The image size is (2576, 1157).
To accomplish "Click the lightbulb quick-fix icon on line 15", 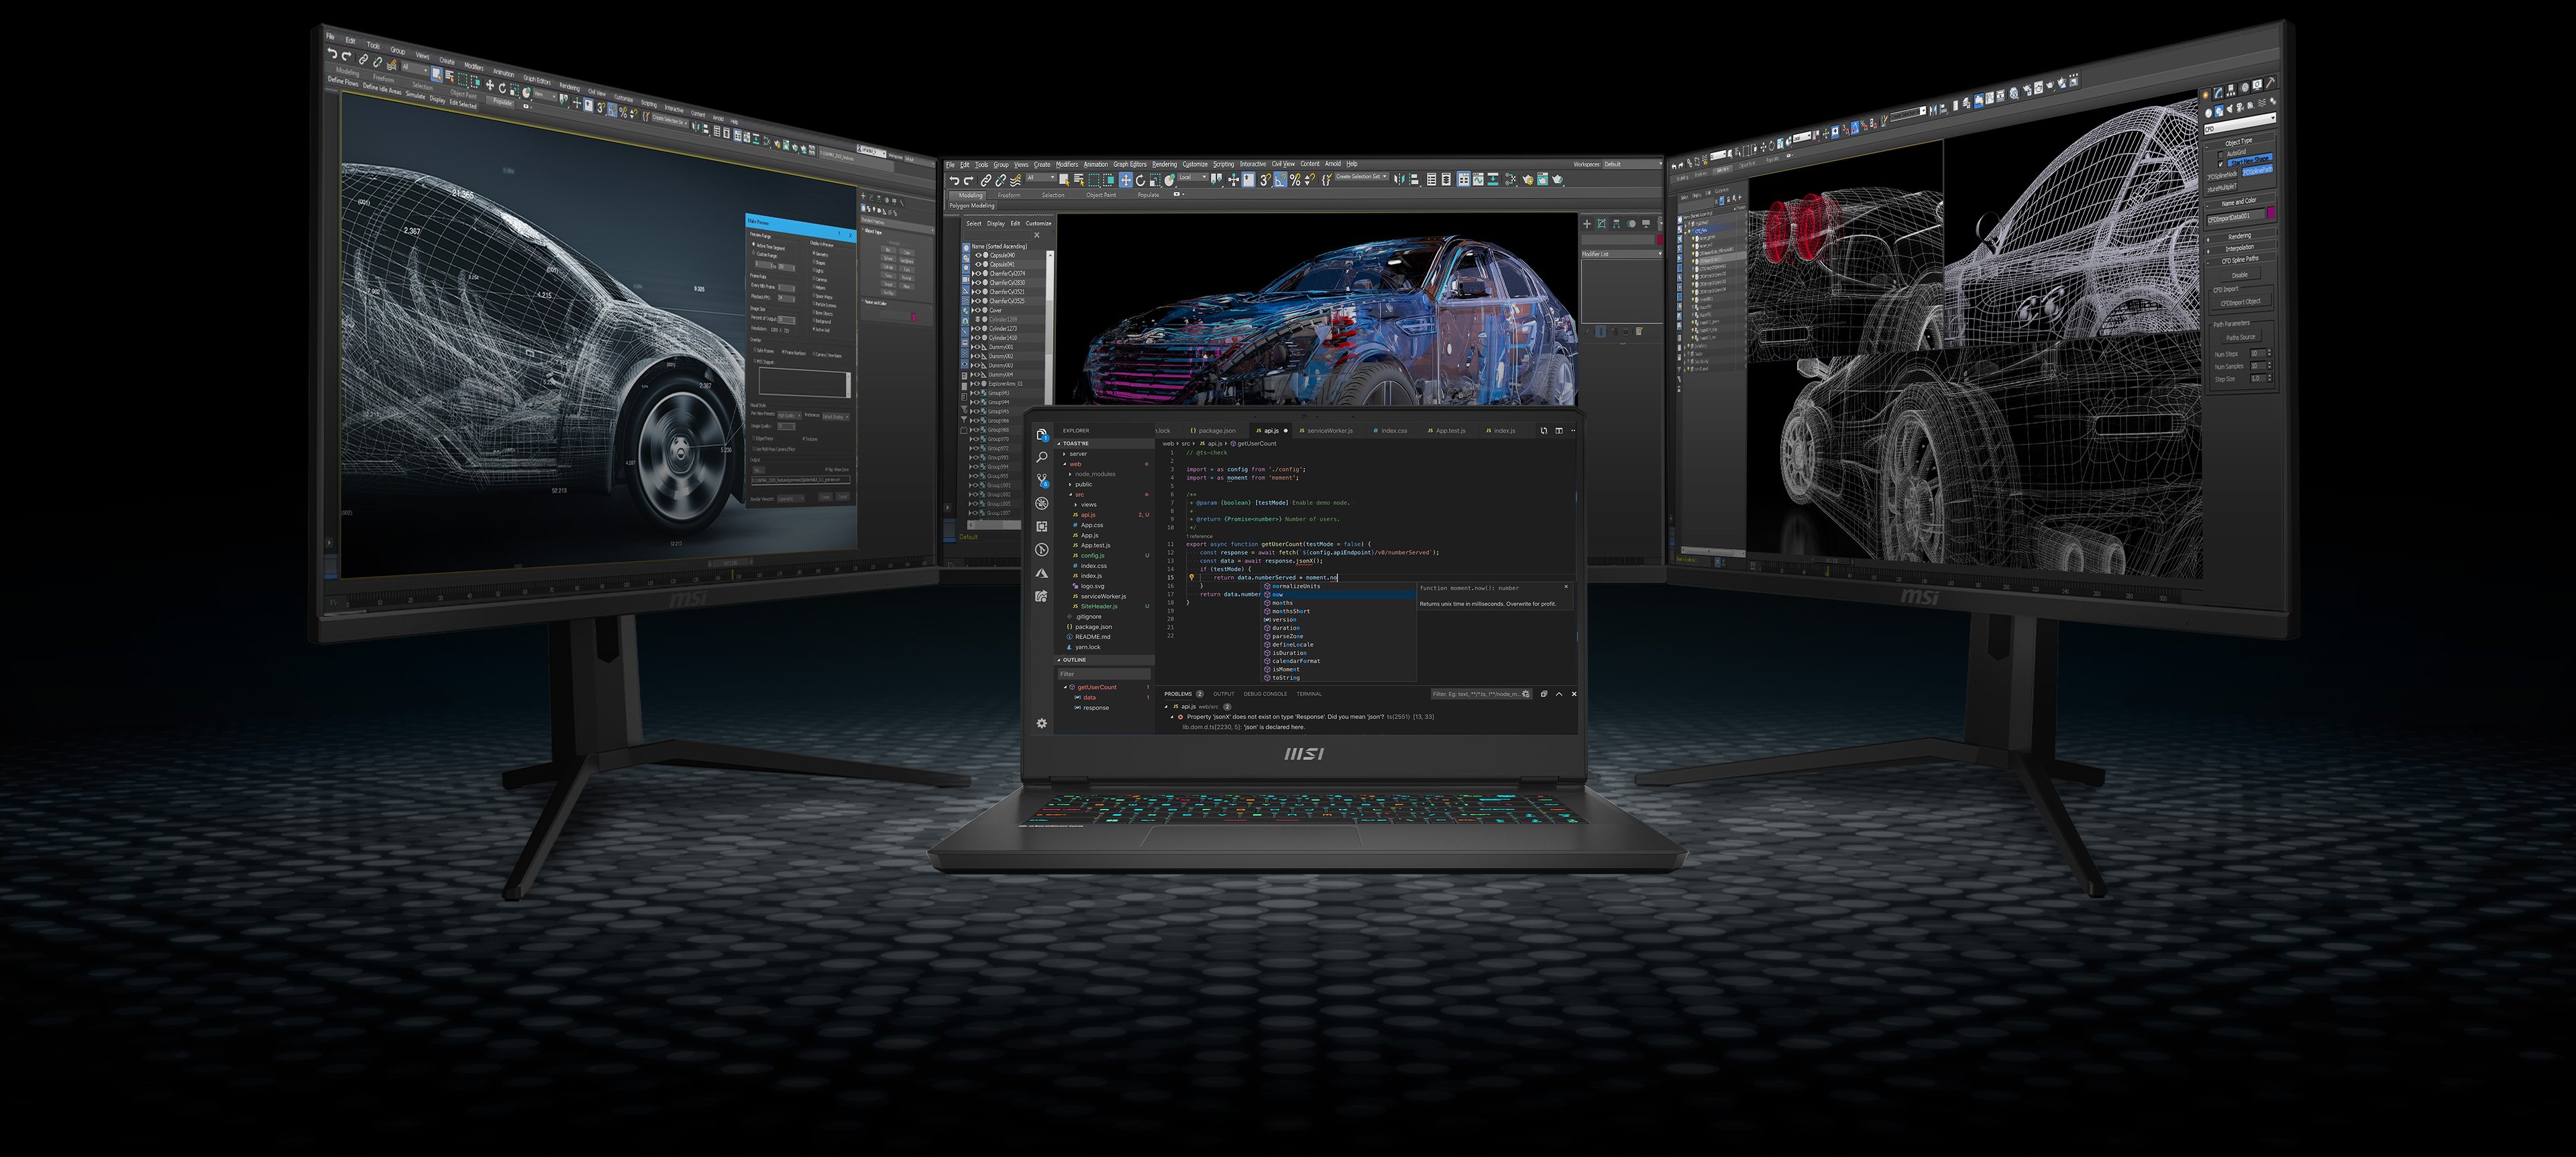I will click(x=1192, y=577).
